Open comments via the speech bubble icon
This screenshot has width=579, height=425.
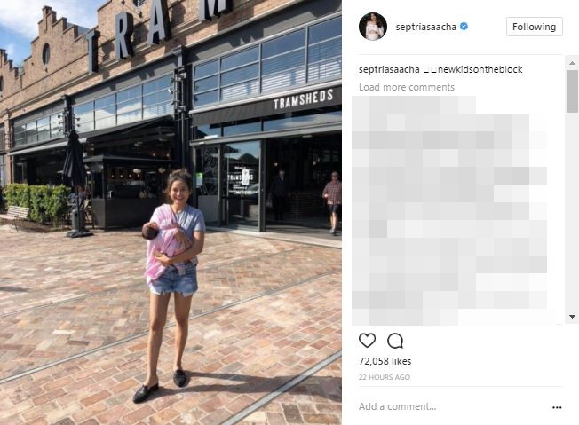[395, 341]
